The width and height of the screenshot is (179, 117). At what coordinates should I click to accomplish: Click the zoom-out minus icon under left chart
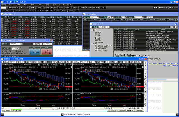click(56, 108)
